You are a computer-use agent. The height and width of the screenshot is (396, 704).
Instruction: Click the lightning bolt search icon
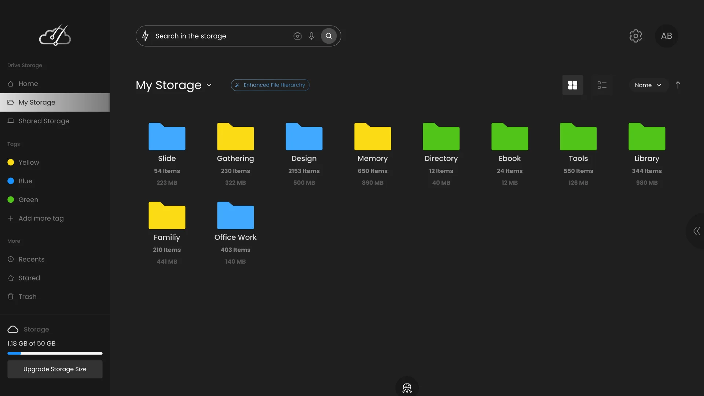pyautogui.click(x=146, y=36)
